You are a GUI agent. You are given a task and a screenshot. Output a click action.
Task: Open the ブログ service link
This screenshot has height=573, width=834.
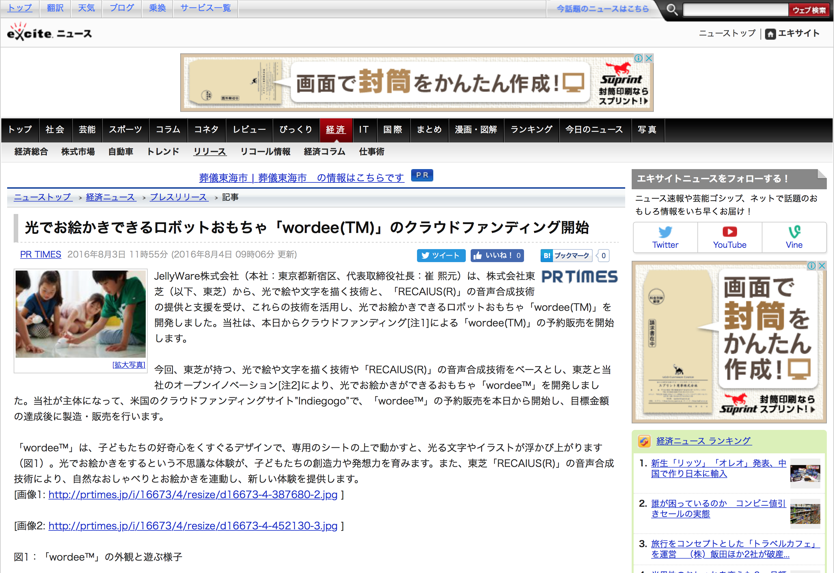point(122,8)
